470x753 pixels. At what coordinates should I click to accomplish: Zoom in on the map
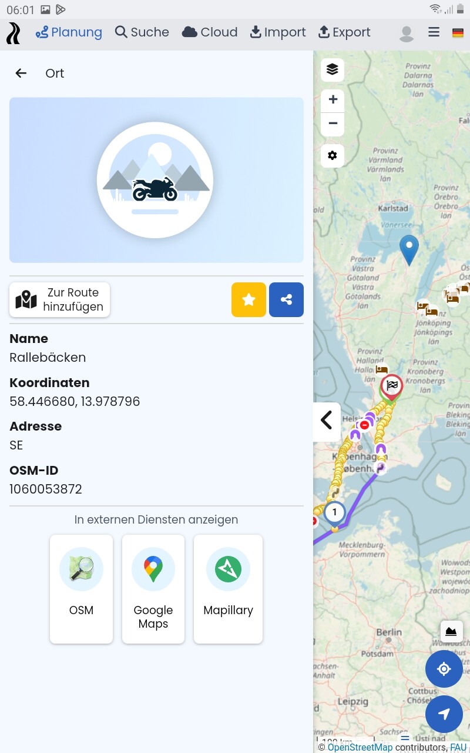tap(333, 99)
